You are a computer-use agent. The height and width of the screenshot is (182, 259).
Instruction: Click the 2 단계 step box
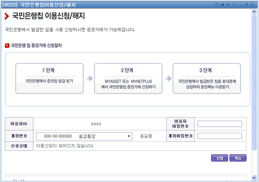pyautogui.click(x=128, y=78)
